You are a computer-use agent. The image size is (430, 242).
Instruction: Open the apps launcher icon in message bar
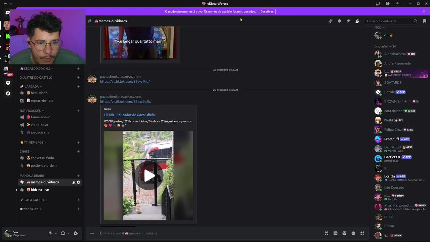click(x=362, y=233)
